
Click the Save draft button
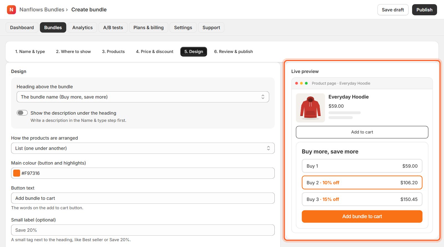(x=393, y=10)
